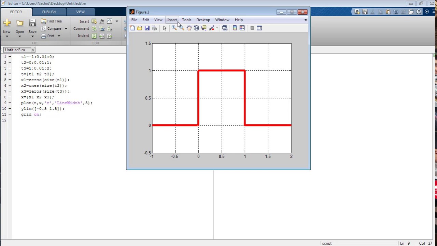437x246 pixels.
Task: Click the Help question mark icon
Action: pyautogui.click(x=419, y=12)
